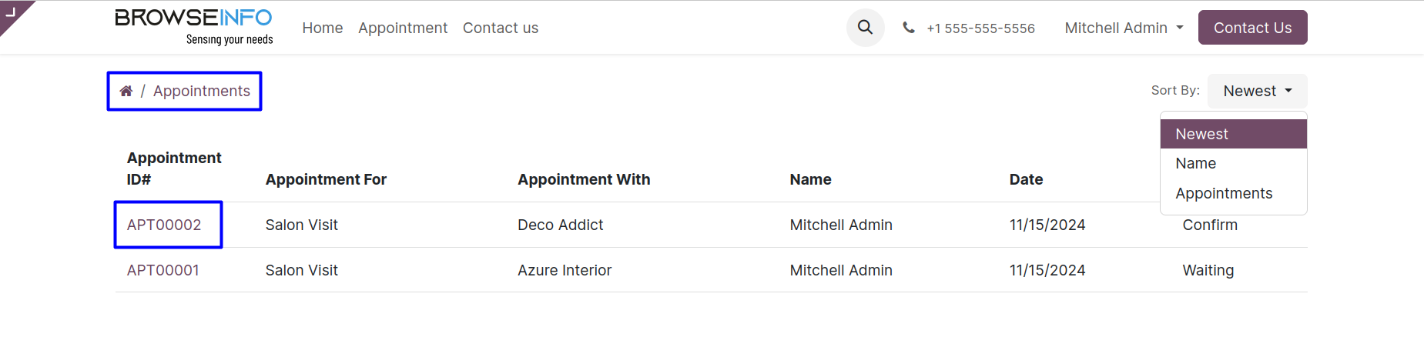Click the magnifying glass search icon
This screenshot has height=357, width=1424.
[x=865, y=28]
